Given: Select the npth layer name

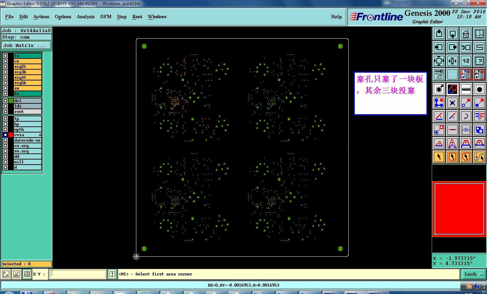Looking at the screenshot, I should (27, 129).
